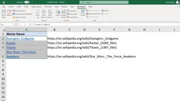Click the Search box
This screenshot has width=180, height=101.
[x=104, y=2]
